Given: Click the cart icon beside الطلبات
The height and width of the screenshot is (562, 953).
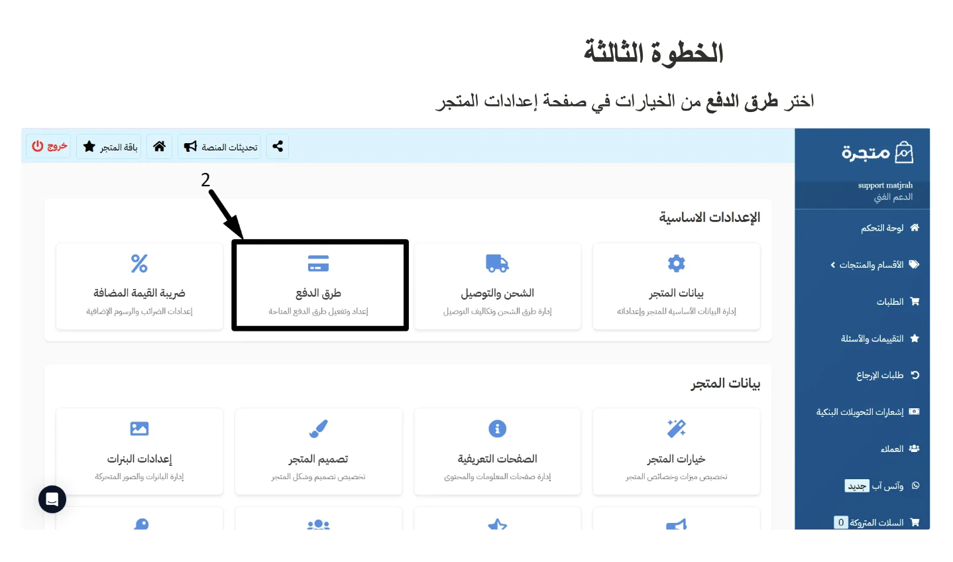Looking at the screenshot, I should click(915, 302).
